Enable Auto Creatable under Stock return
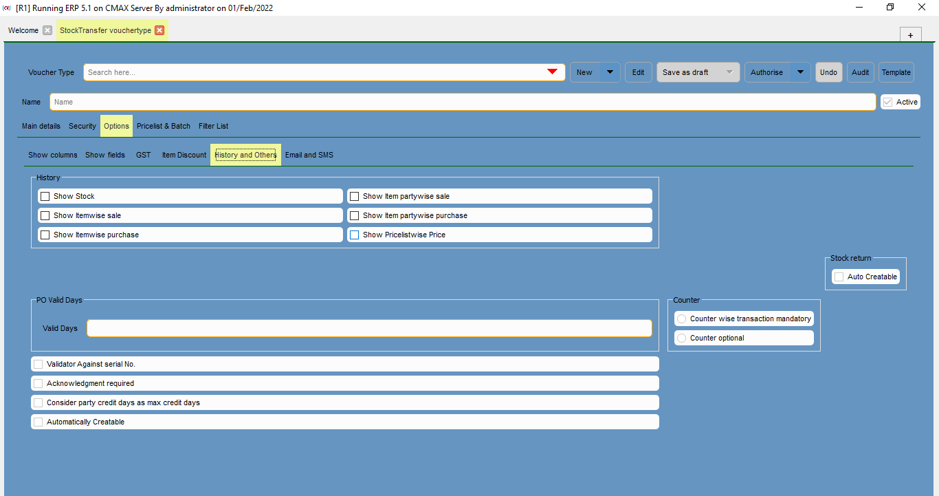 pos(839,276)
